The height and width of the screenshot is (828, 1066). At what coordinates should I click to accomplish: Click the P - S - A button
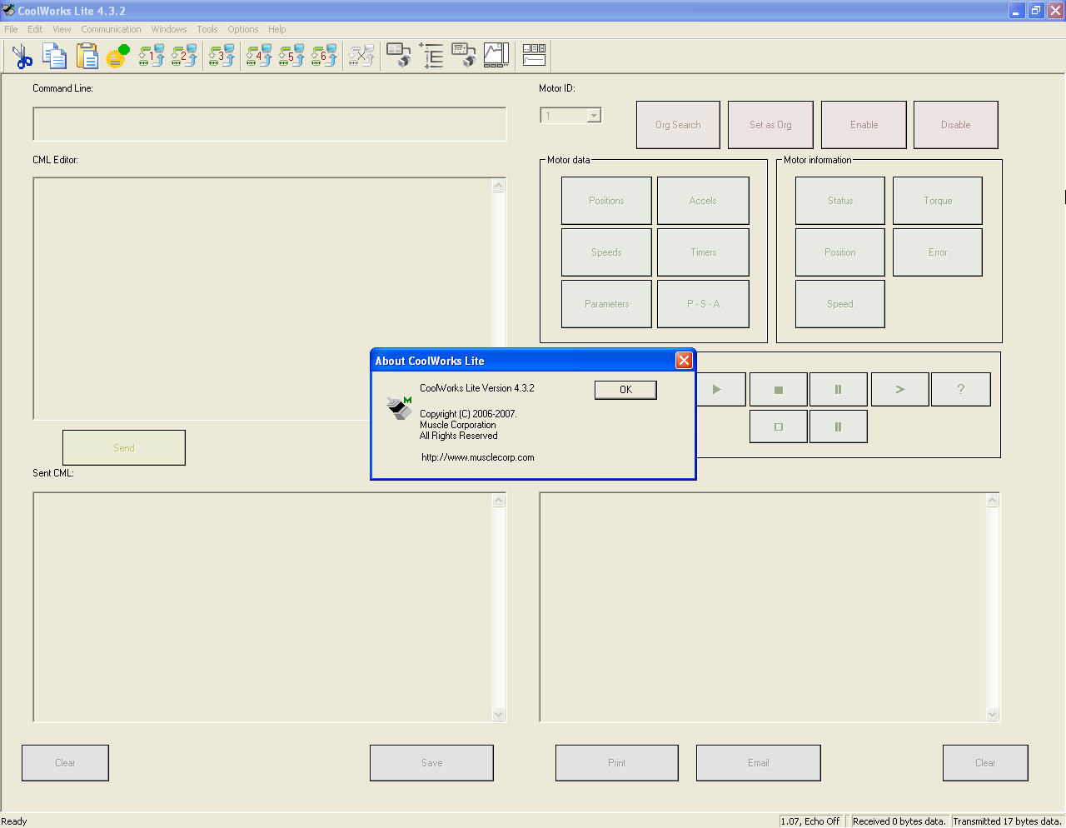point(703,304)
